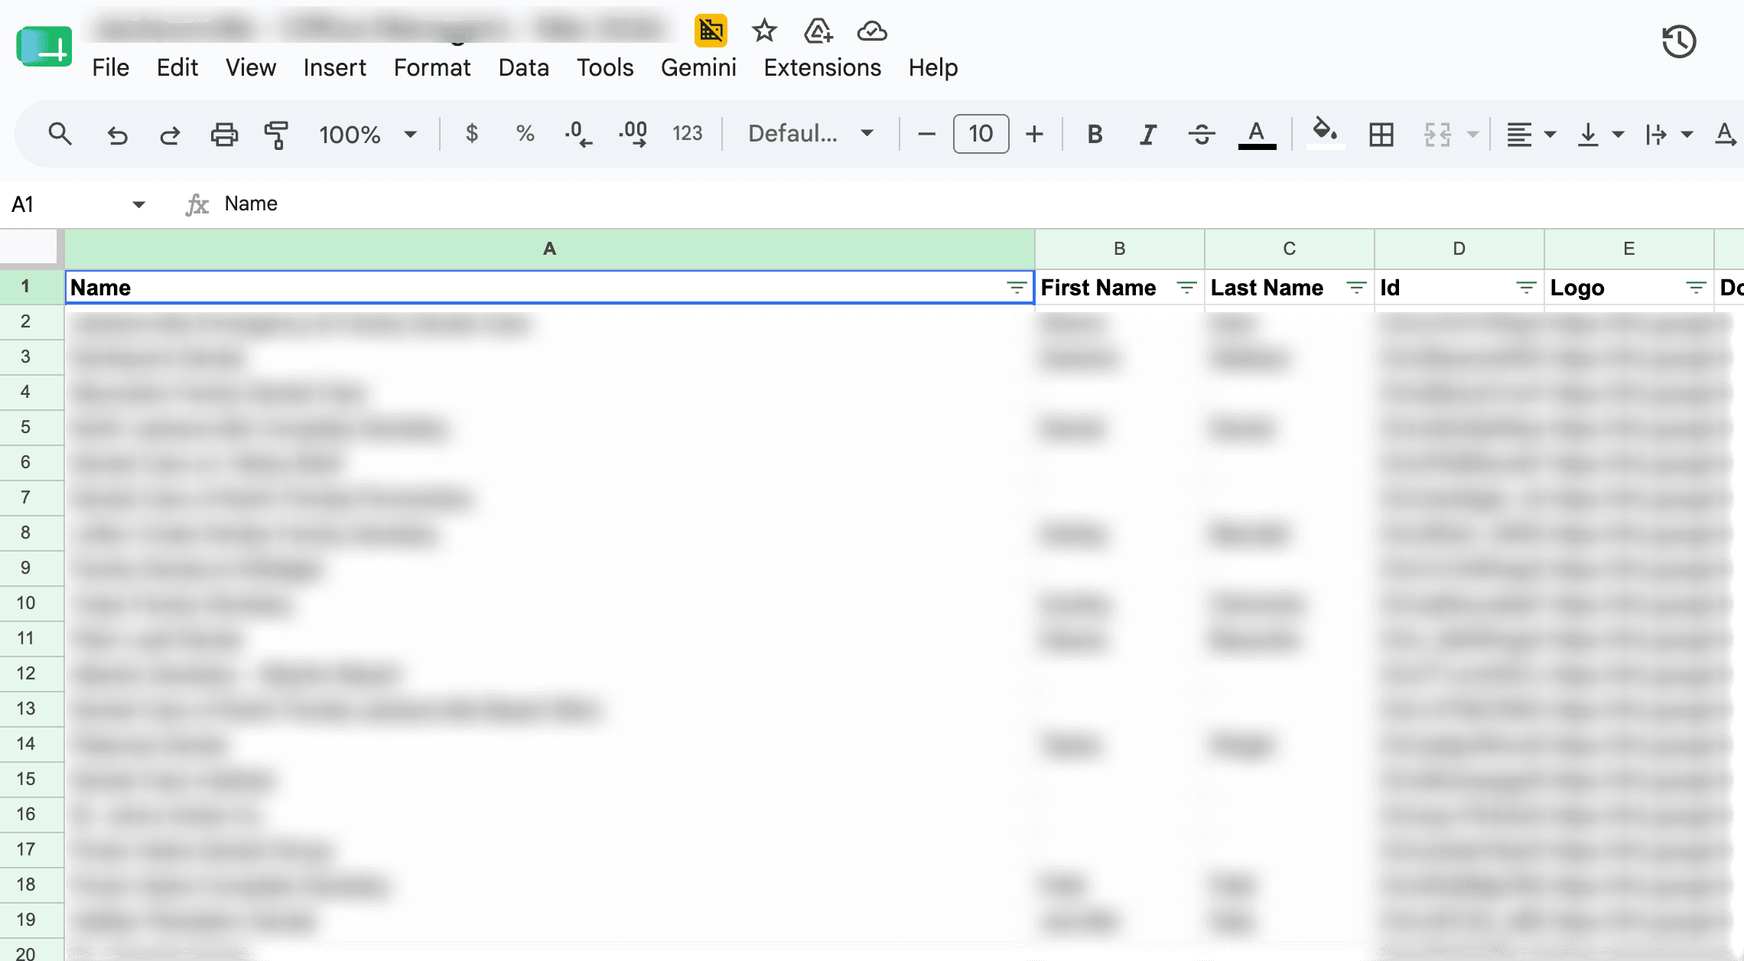Open the Last Name column filter
Viewport: 1744px width, 961px height.
[x=1355, y=288]
